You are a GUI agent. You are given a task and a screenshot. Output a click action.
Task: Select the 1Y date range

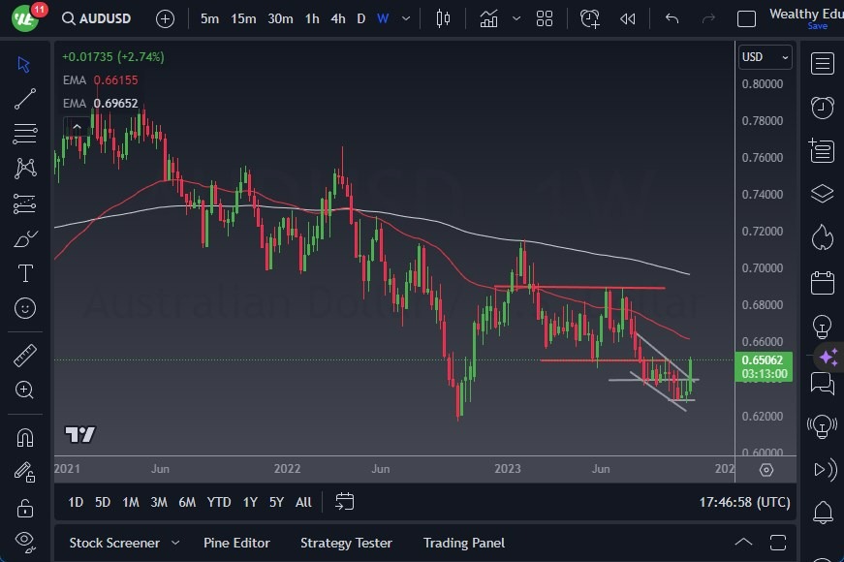pos(250,503)
